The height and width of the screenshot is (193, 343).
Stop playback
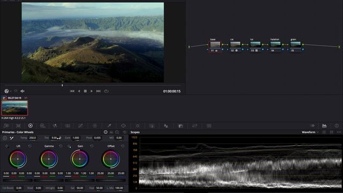tap(85, 91)
